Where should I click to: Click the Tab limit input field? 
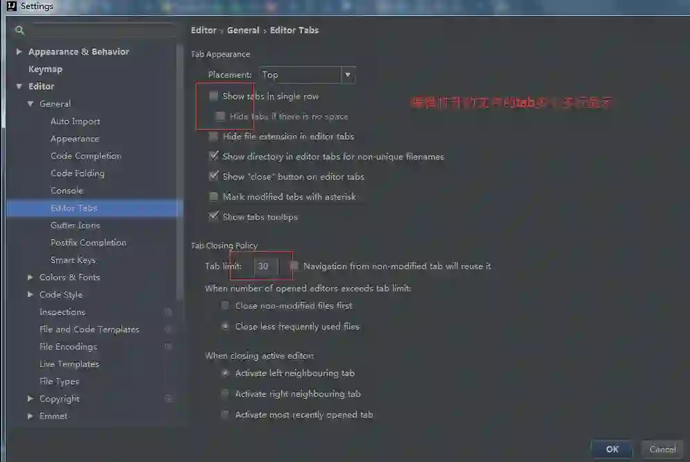click(267, 266)
